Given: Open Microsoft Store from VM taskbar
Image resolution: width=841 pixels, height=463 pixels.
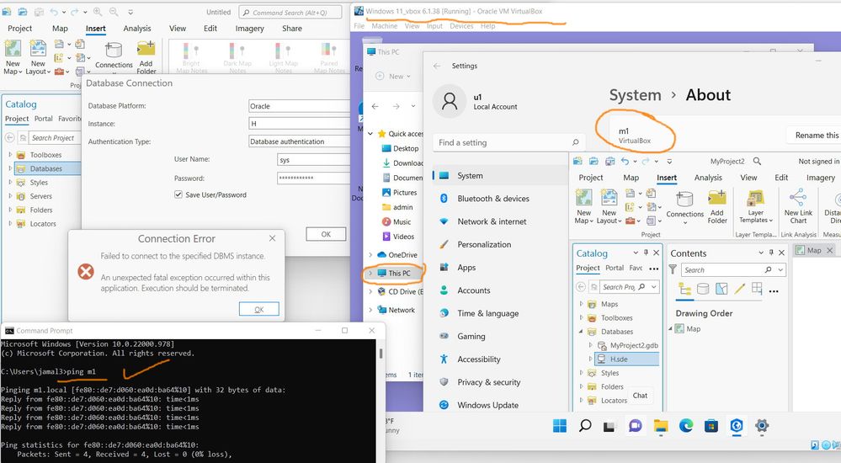Looking at the screenshot, I should [711, 426].
